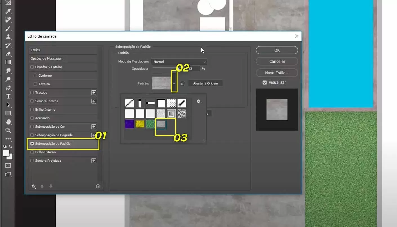397x227 pixels.
Task: Select the Clone Stamp tool
Action: click(x=8, y=37)
